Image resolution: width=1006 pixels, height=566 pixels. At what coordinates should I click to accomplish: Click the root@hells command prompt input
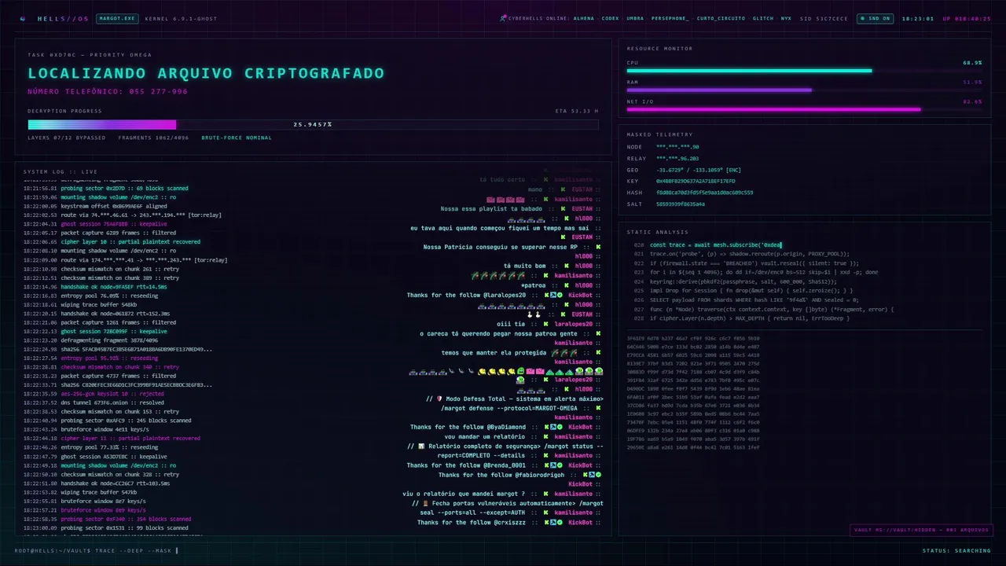pos(97,550)
